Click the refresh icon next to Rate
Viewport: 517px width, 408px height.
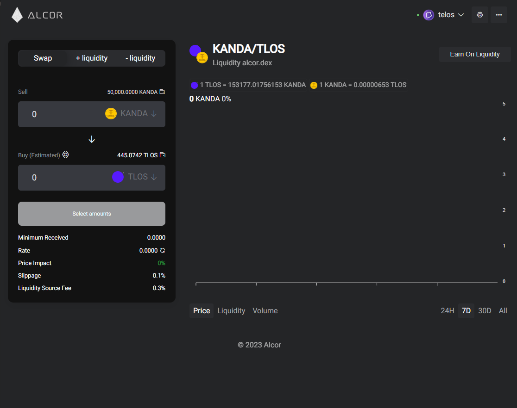click(x=163, y=250)
